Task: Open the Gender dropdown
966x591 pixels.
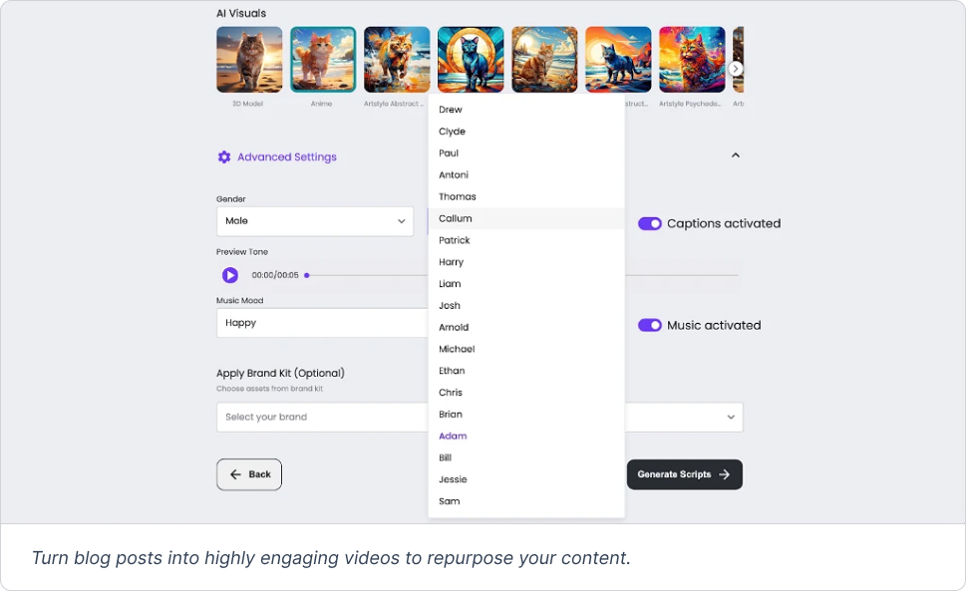Action: click(314, 221)
